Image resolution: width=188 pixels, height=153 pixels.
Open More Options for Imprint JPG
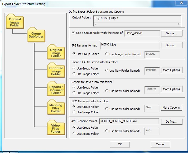pyautogui.click(x=172, y=70)
